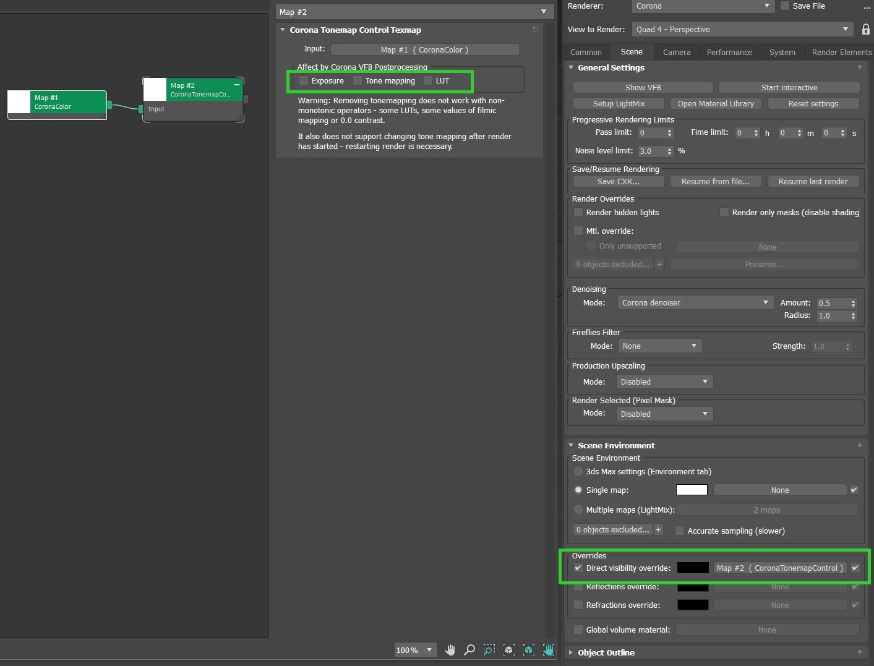Open the Denoising Mode dropdown

pyautogui.click(x=695, y=302)
